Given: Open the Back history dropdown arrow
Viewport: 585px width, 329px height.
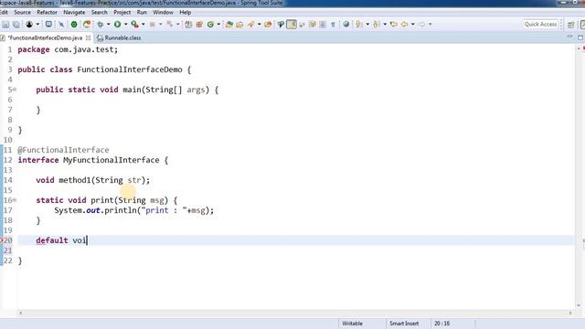Looking at the screenshot, I should pos(412,25).
